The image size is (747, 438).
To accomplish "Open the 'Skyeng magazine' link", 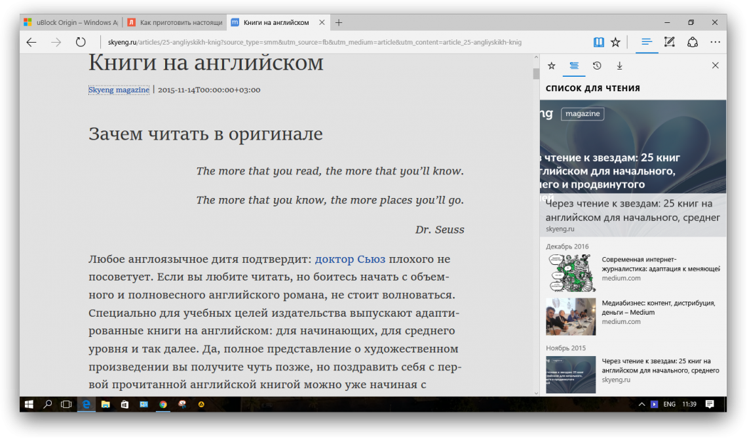I will click(x=119, y=89).
